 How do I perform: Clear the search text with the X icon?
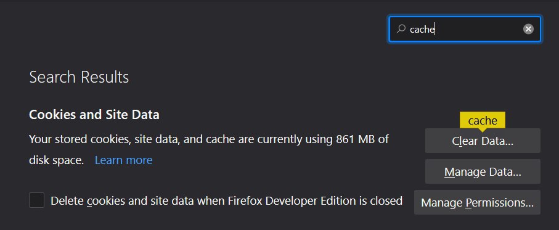point(528,29)
